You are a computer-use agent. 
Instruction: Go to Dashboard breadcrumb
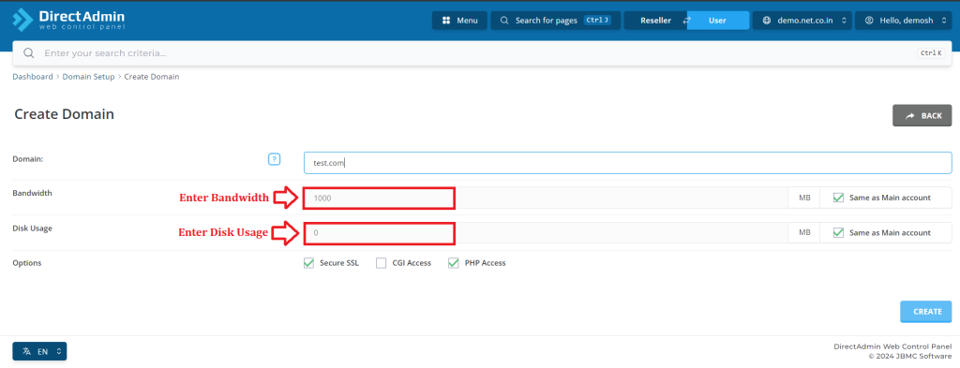click(x=33, y=77)
